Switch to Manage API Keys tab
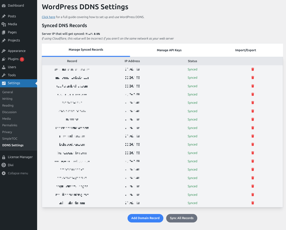The image size is (286, 230). [x=169, y=50]
